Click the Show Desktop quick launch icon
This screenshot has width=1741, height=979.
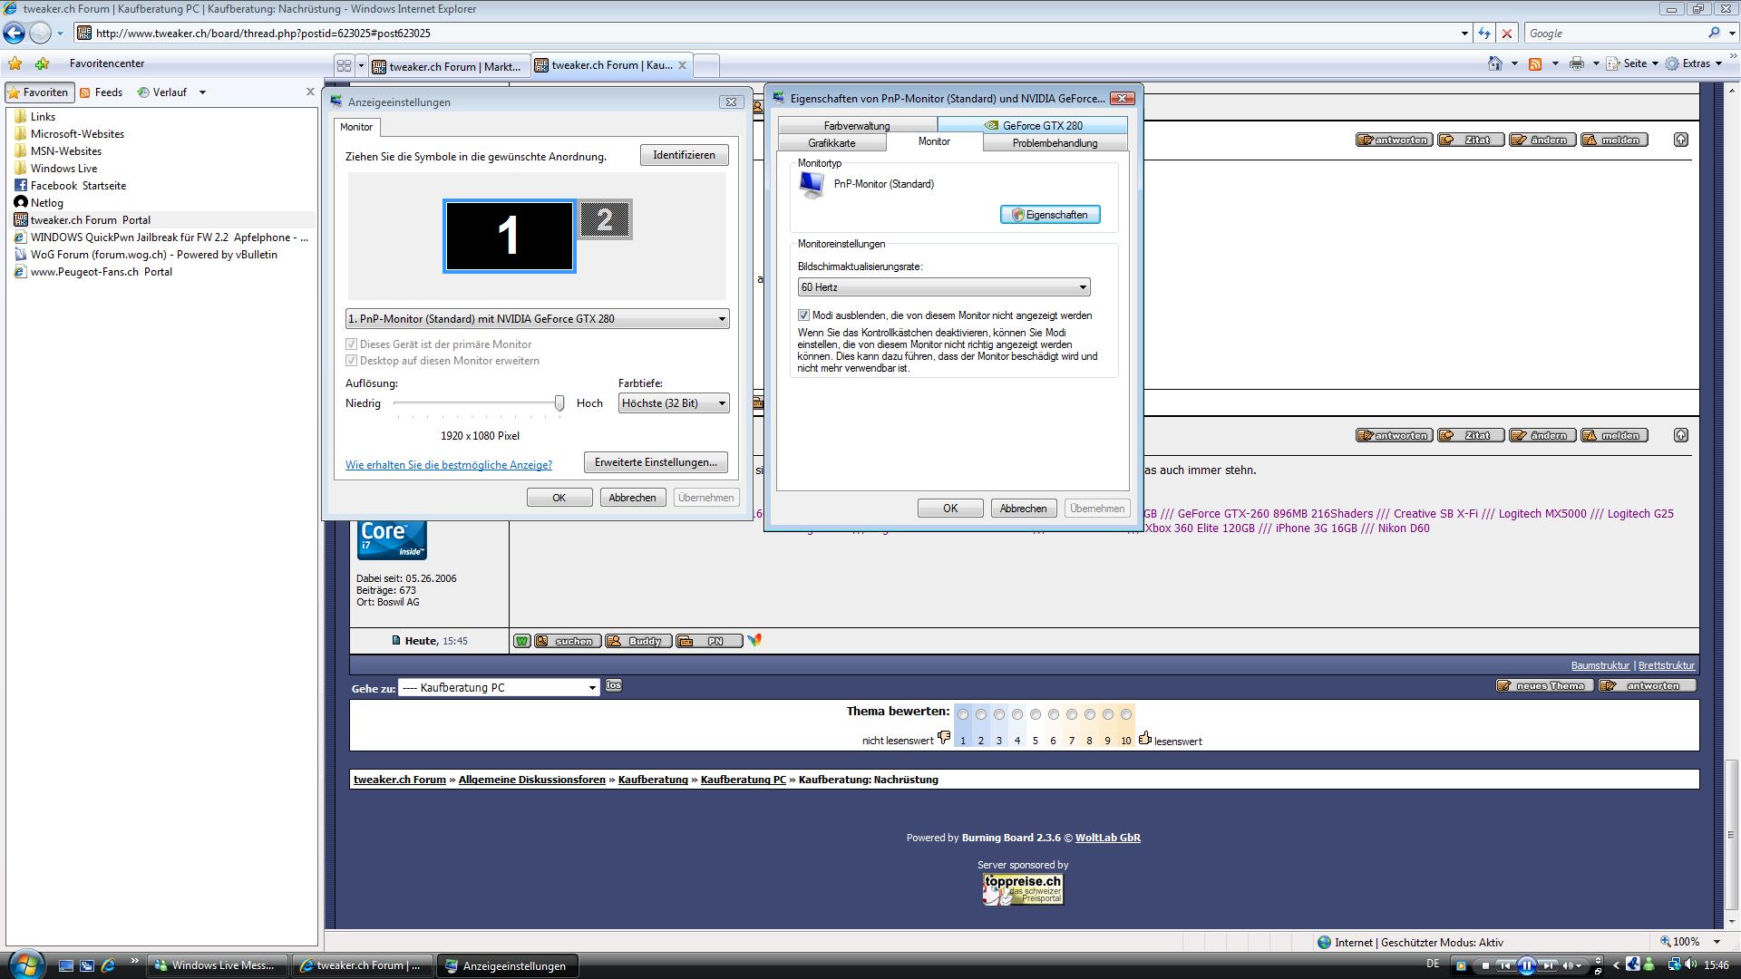pyautogui.click(x=66, y=965)
